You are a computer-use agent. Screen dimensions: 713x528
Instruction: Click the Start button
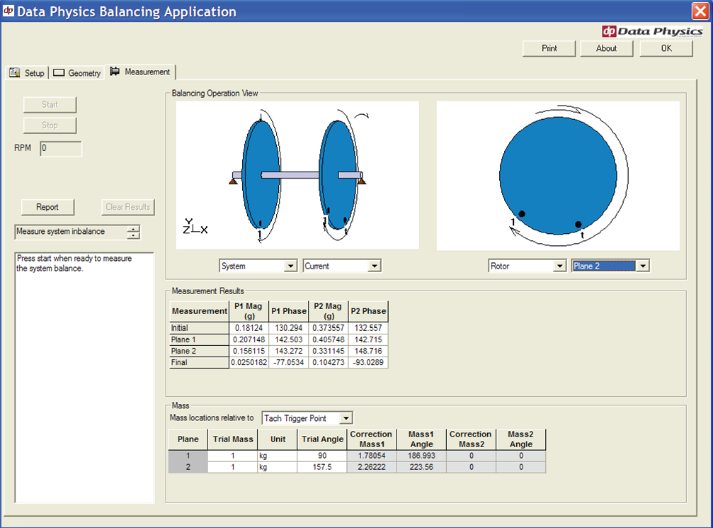coord(50,105)
